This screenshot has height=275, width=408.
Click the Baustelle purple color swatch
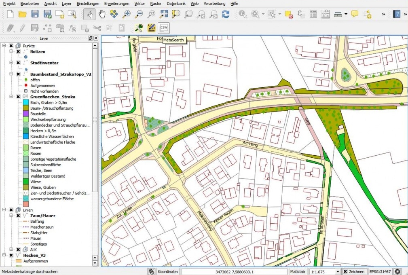pos(26,114)
